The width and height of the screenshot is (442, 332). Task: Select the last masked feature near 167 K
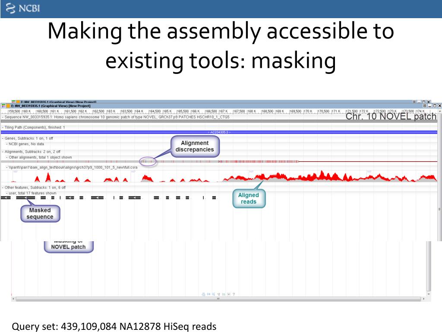[x=214, y=198]
